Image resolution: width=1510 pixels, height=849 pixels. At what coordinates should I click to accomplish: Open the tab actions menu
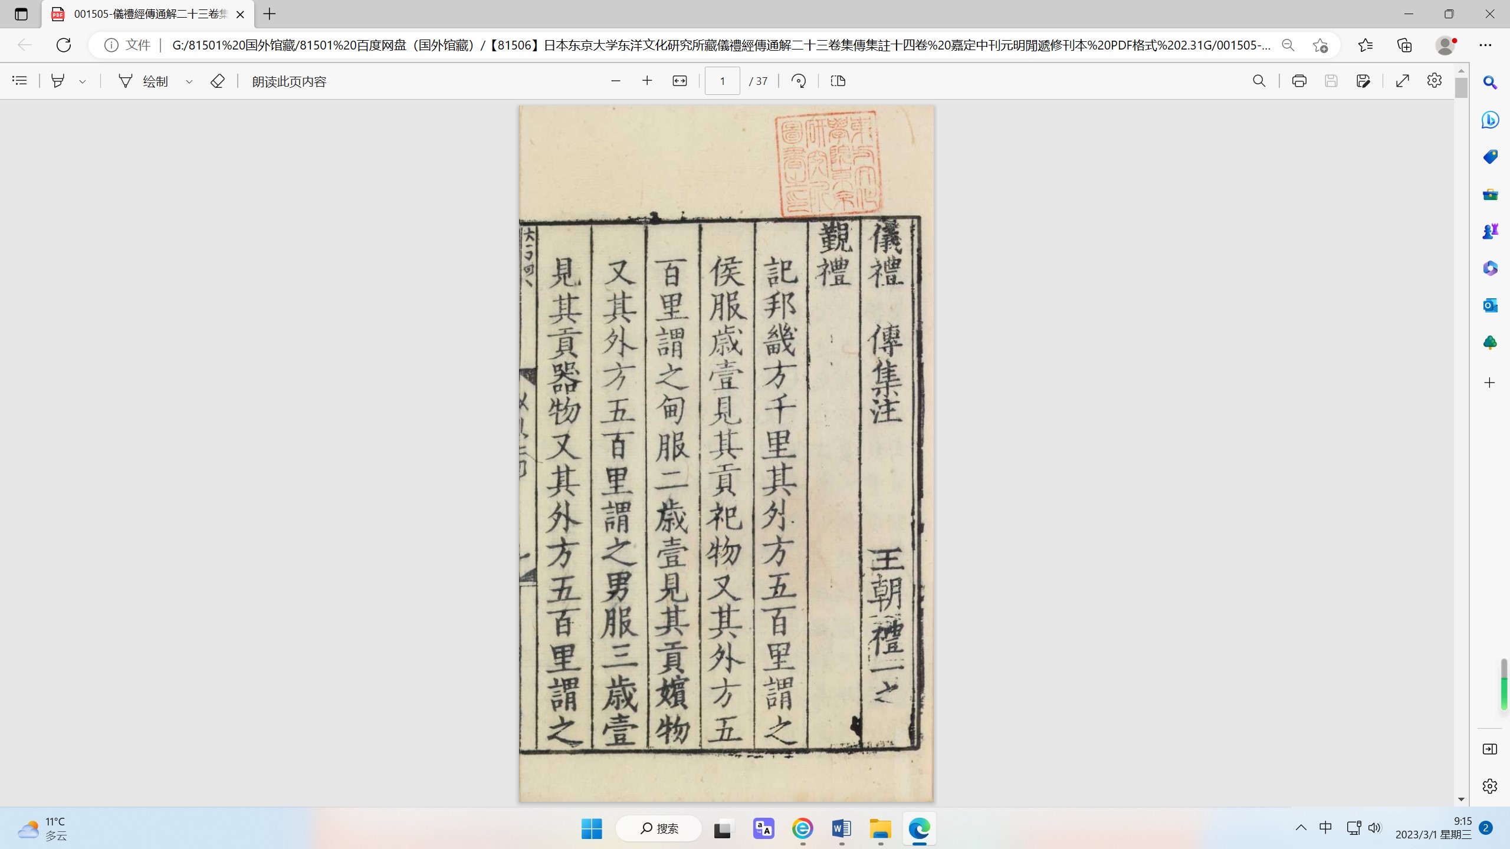[x=21, y=14]
